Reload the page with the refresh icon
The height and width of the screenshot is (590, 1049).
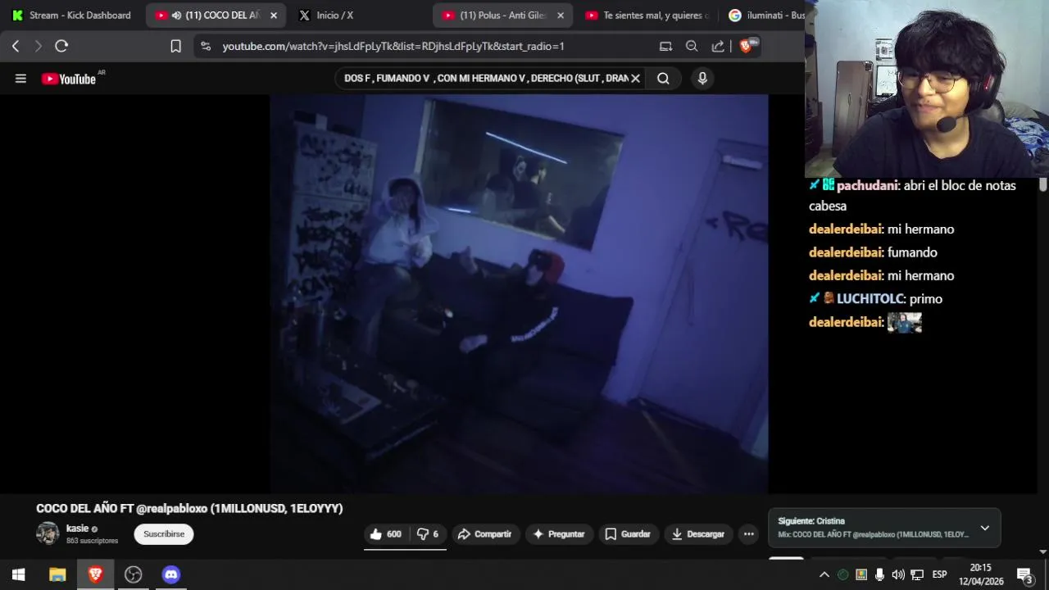click(61, 47)
